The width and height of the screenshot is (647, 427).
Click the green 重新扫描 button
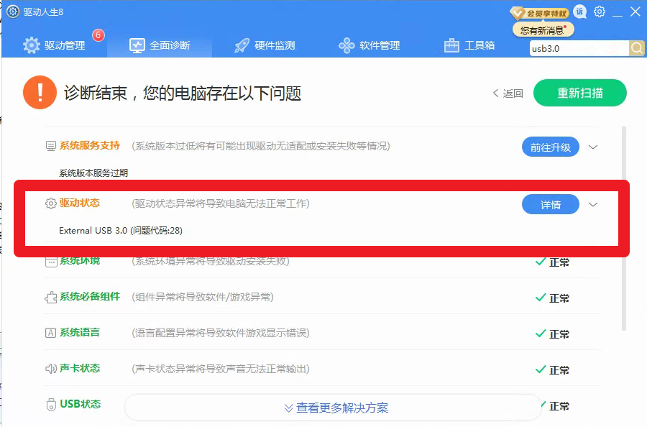point(579,93)
